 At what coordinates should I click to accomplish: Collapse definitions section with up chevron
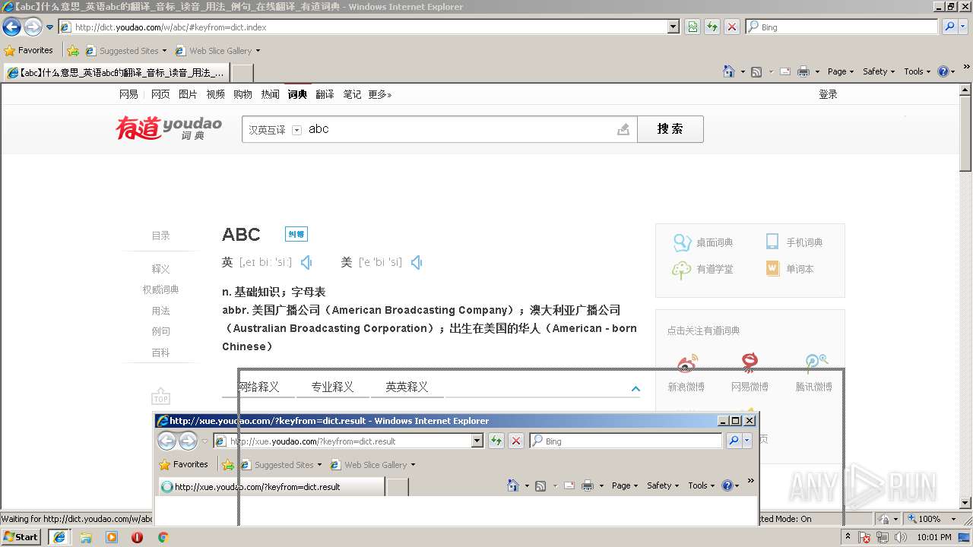635,388
